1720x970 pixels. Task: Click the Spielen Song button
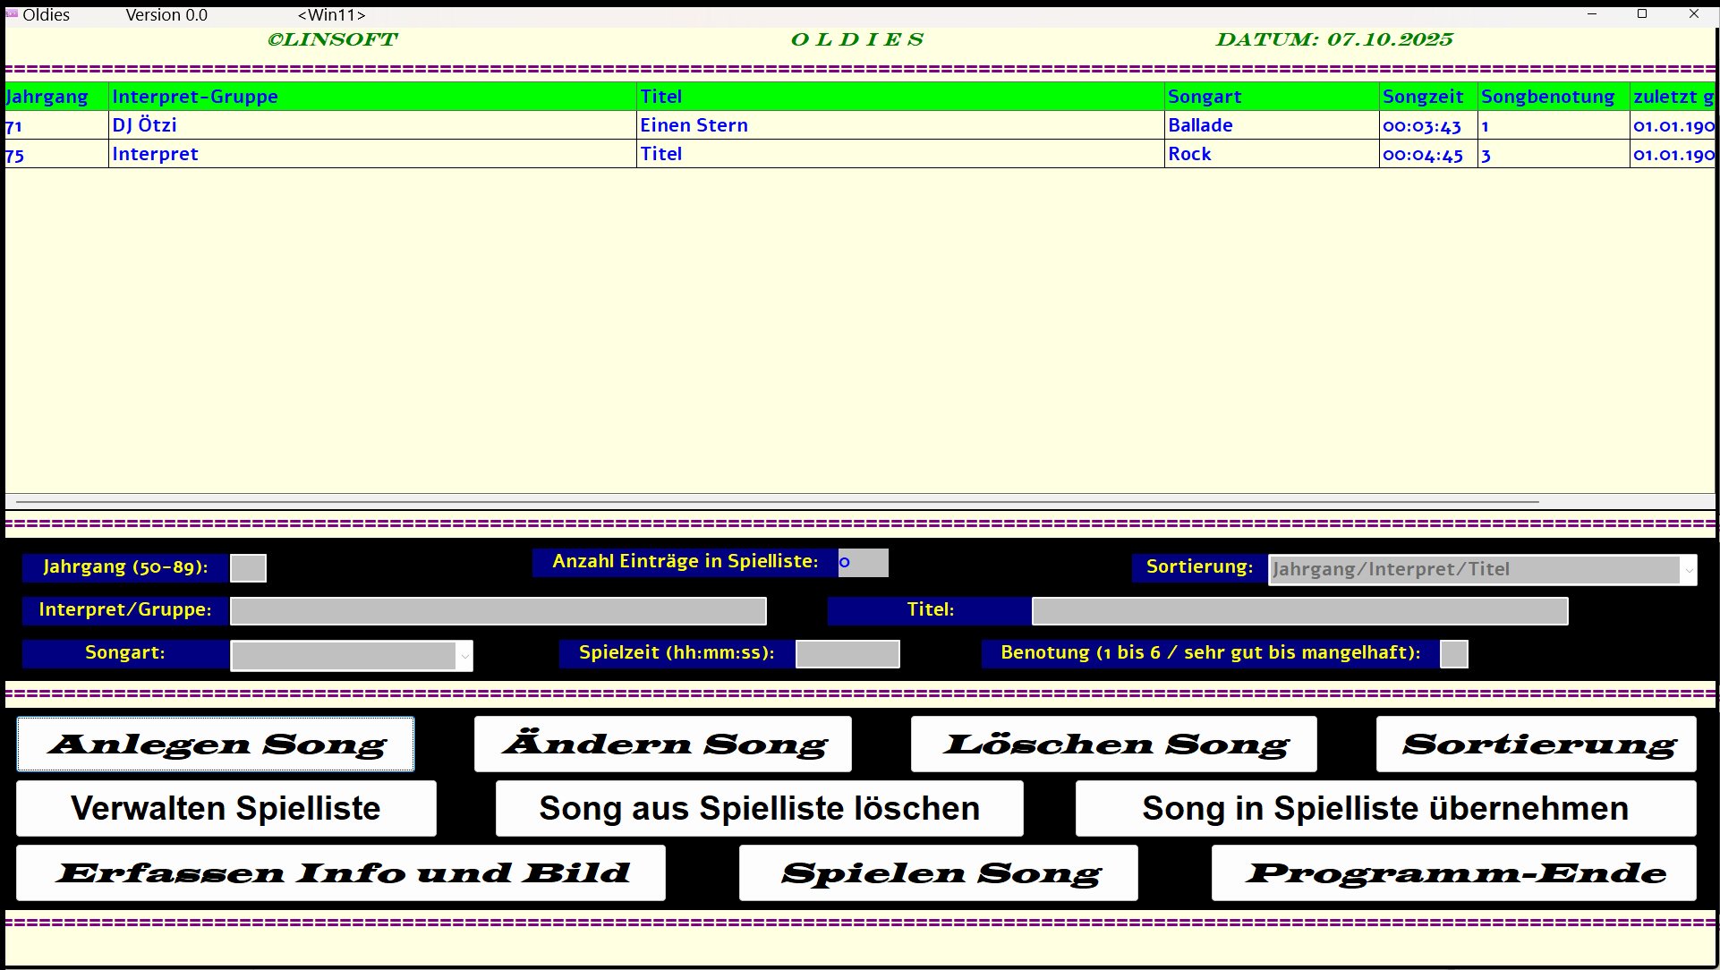(x=938, y=873)
